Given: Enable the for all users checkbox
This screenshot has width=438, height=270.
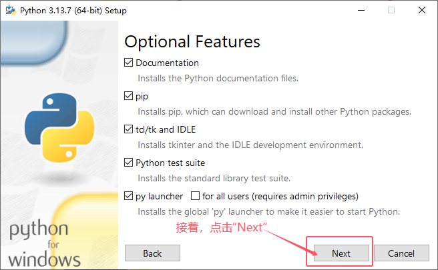Looking at the screenshot, I should click(195, 196).
